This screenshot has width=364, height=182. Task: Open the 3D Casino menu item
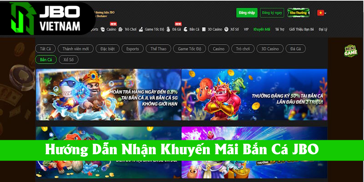(215, 30)
